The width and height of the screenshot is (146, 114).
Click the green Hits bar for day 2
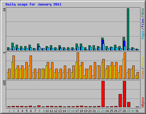click(x=13, y=45)
